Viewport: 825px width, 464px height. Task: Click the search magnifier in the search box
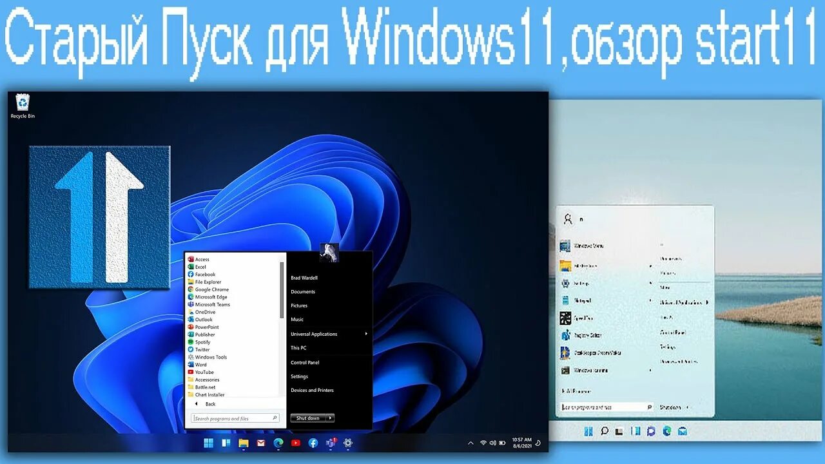275,418
